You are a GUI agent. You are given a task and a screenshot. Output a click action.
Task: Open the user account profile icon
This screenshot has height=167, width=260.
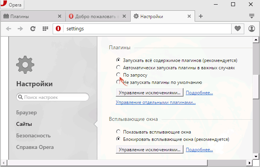click(x=252, y=29)
